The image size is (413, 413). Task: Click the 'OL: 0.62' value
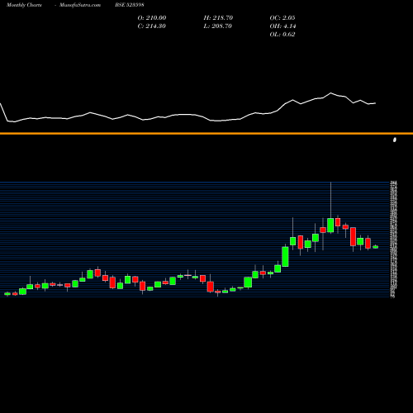coord(282,34)
